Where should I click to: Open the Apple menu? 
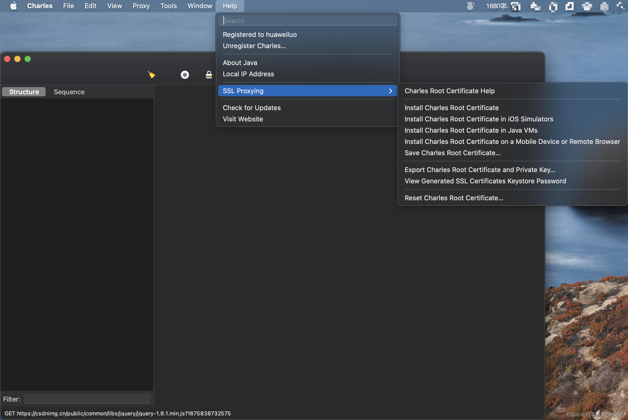pyautogui.click(x=13, y=6)
